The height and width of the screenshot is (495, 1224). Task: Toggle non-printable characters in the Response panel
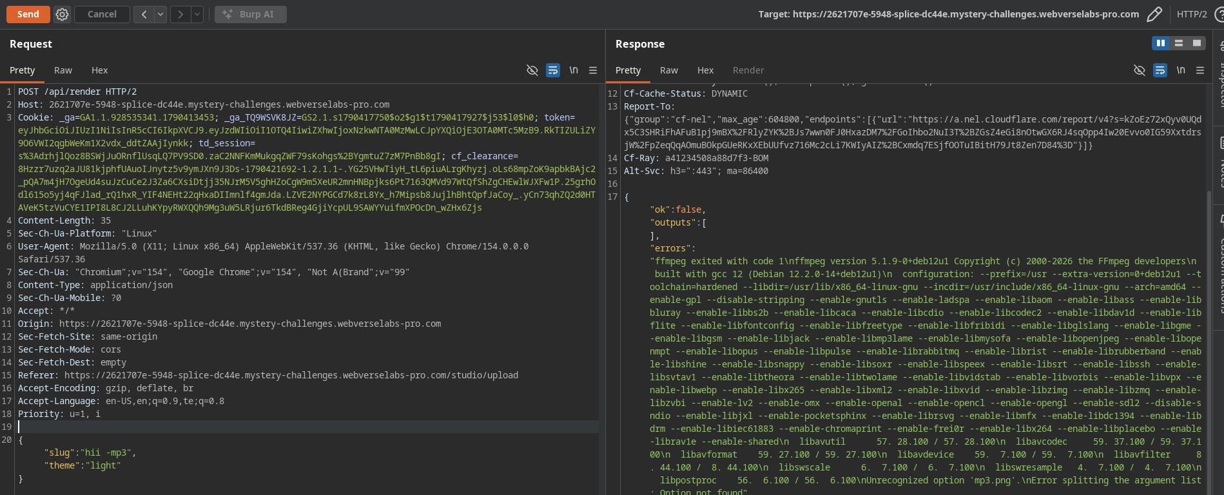click(1140, 70)
